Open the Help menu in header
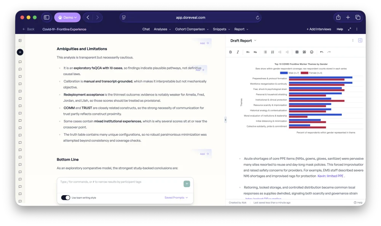The height and width of the screenshot is (226, 381). pyautogui.click(x=340, y=29)
